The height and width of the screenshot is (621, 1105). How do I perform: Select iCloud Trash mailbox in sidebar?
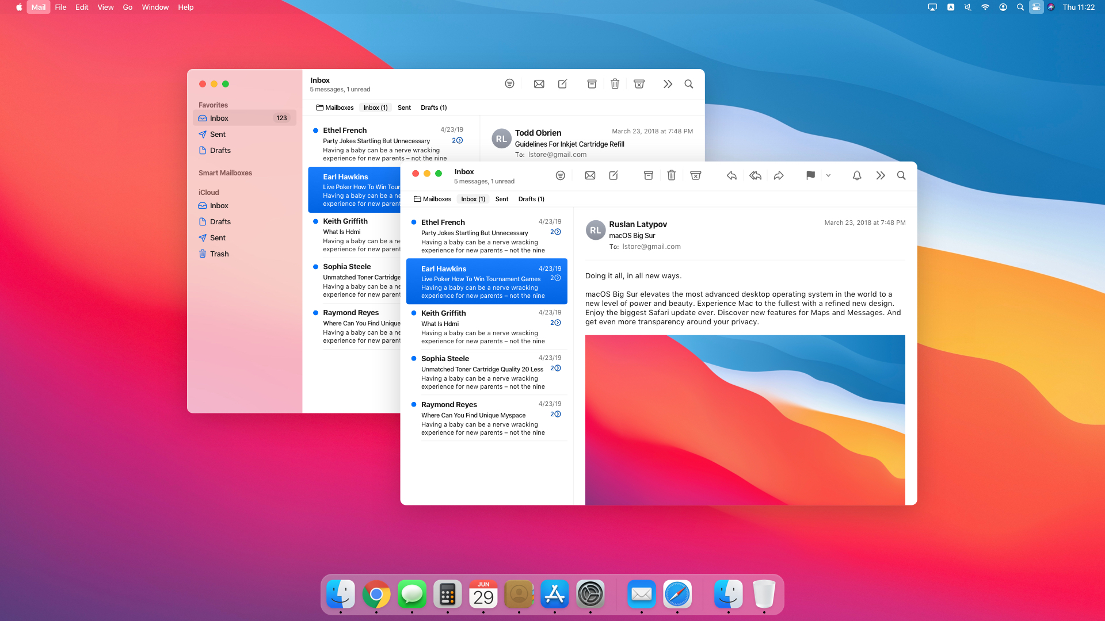click(219, 254)
